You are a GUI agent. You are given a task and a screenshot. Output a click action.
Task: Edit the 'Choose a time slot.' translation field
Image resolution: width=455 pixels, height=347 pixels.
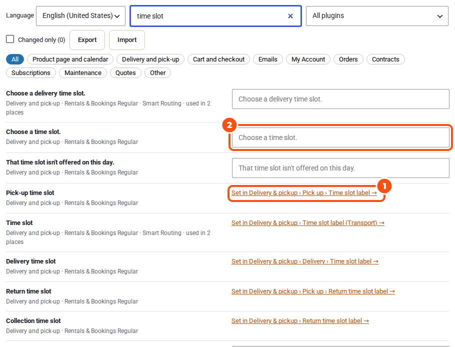click(x=340, y=137)
